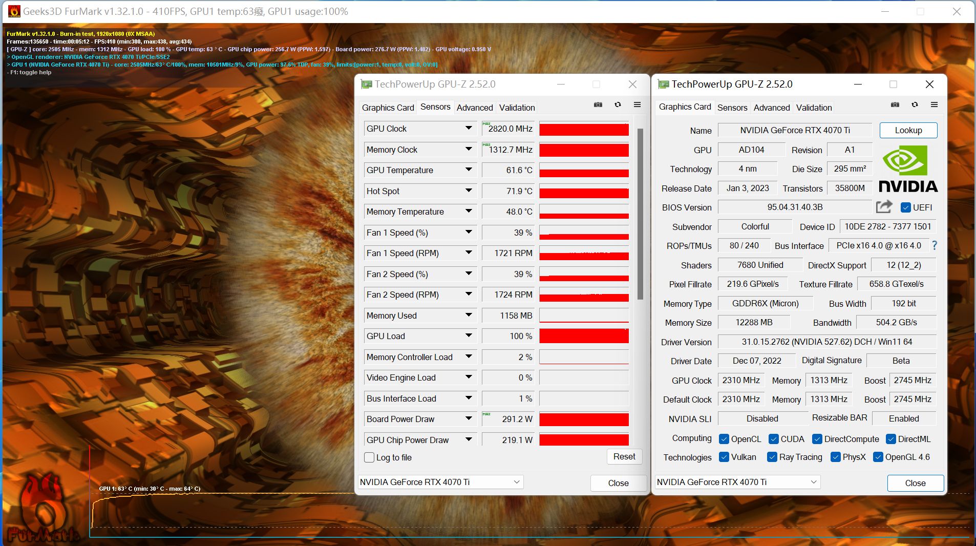The height and width of the screenshot is (546, 976).
Task: Toggle the DirectCompute checkbox
Action: [817, 439]
